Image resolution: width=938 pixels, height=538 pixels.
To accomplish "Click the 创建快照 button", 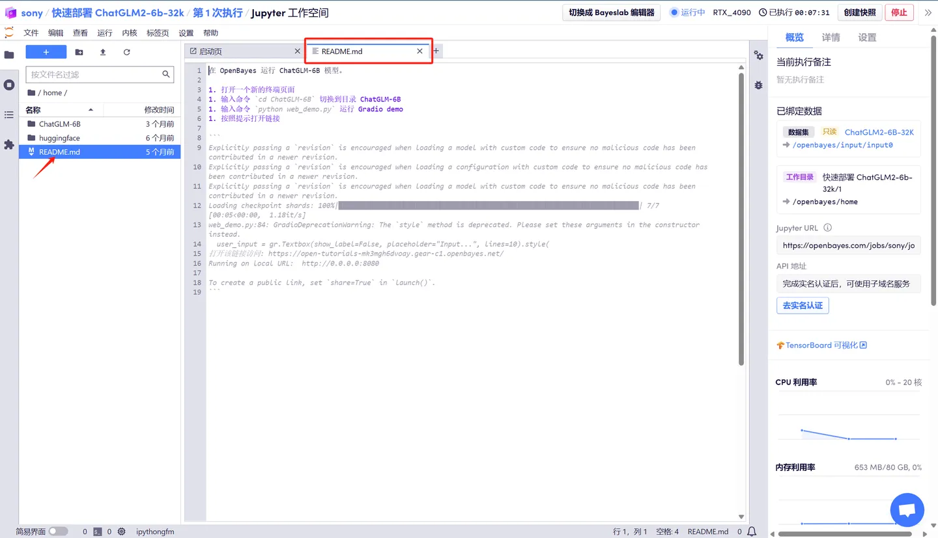I will click(860, 12).
